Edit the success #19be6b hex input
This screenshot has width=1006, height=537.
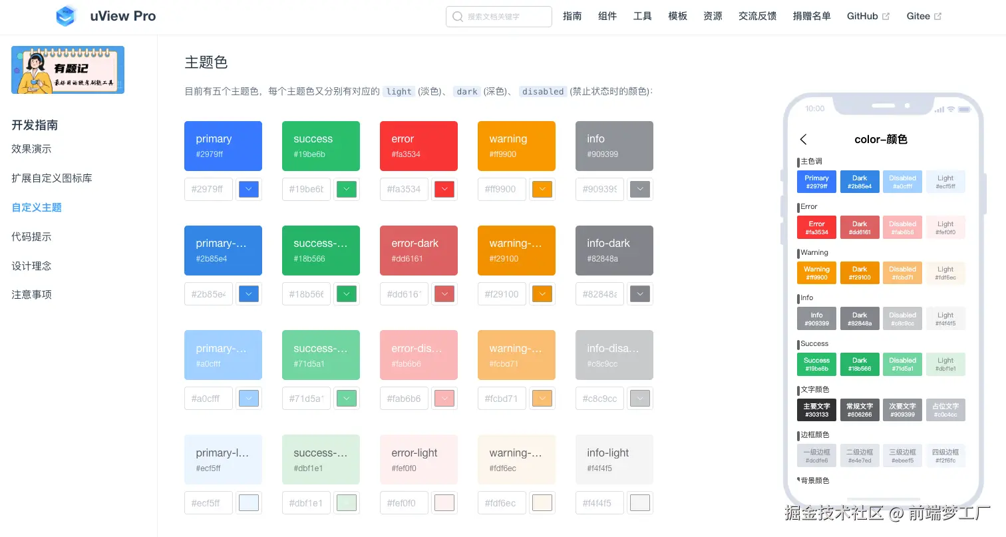(x=306, y=189)
